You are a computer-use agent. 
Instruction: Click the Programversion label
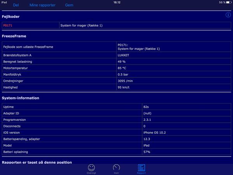(x=14, y=120)
